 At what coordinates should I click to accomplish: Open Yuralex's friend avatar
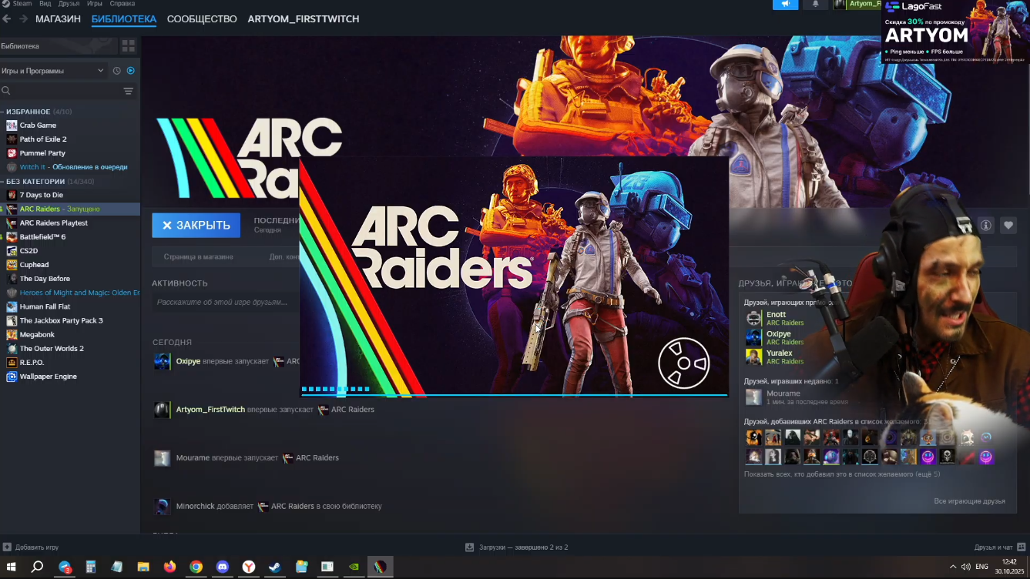point(753,356)
